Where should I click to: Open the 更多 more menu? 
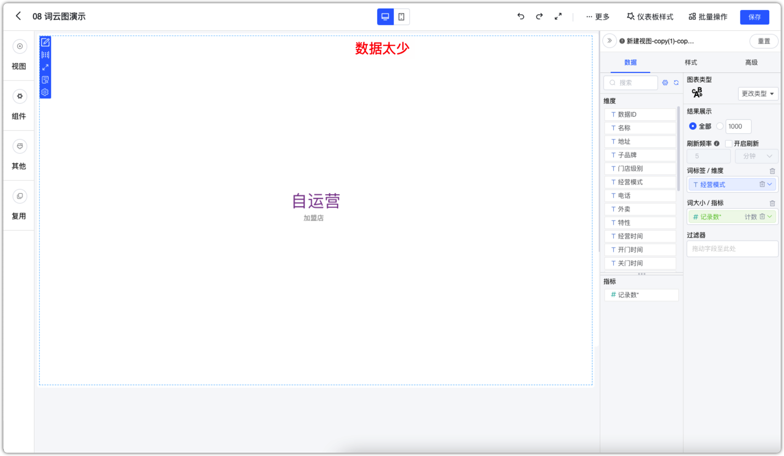coord(598,17)
